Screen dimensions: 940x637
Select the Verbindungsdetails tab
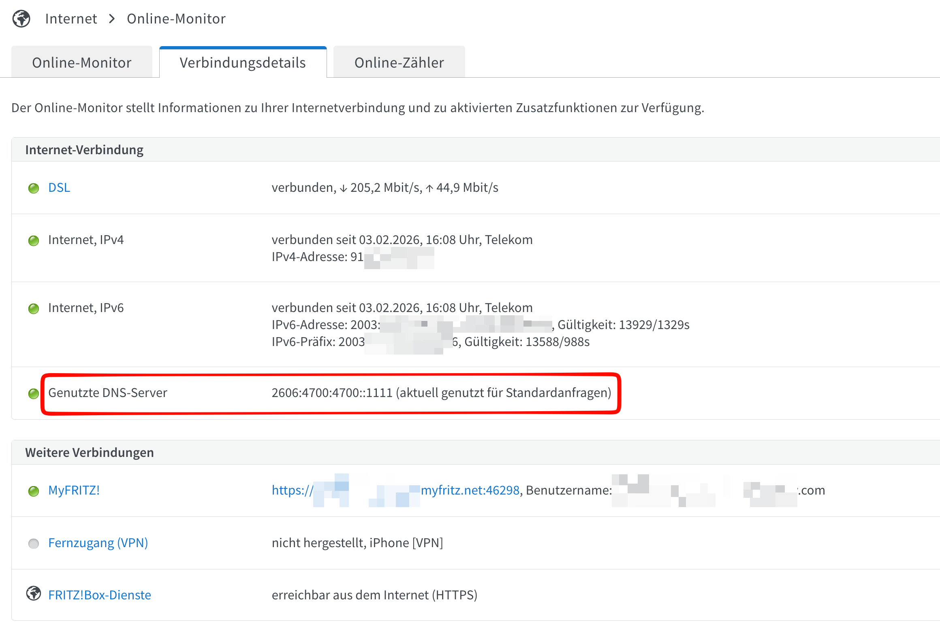[243, 63]
